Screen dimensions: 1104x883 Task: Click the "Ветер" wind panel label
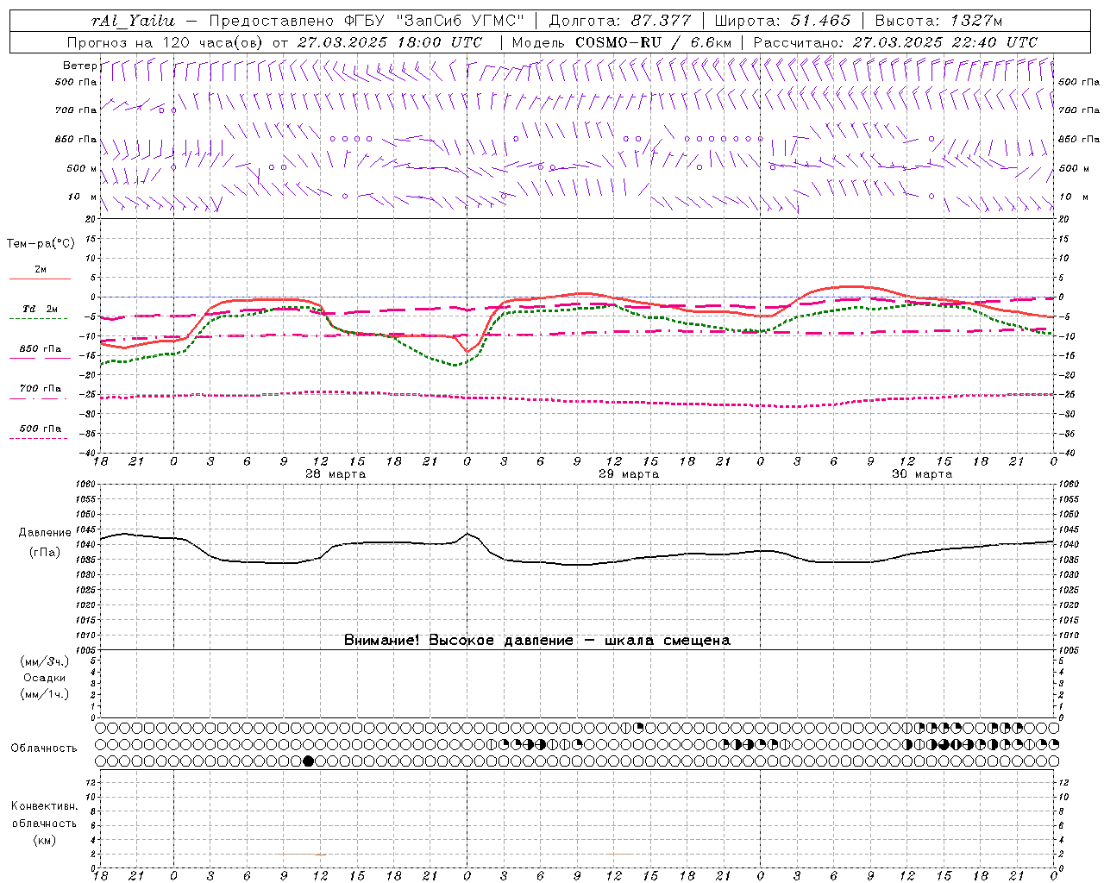tap(79, 66)
